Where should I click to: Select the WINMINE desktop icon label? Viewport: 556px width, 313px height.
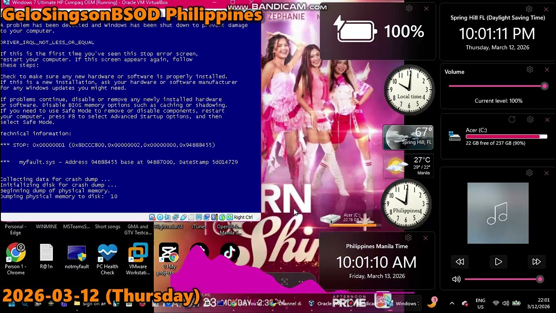click(46, 226)
